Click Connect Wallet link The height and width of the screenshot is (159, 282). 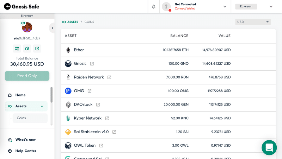point(184,8)
